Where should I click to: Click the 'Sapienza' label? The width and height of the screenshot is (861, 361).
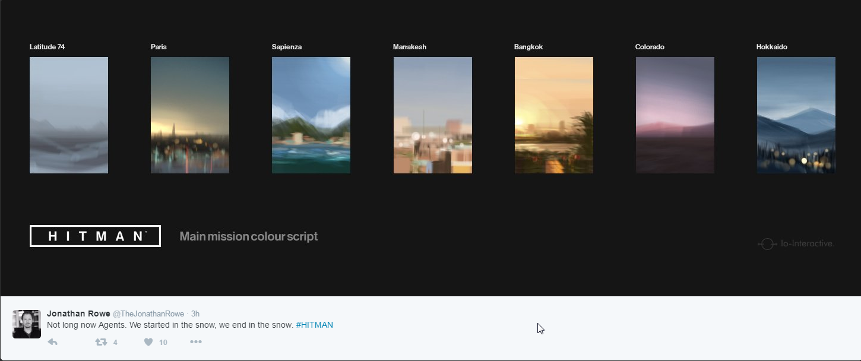287,47
